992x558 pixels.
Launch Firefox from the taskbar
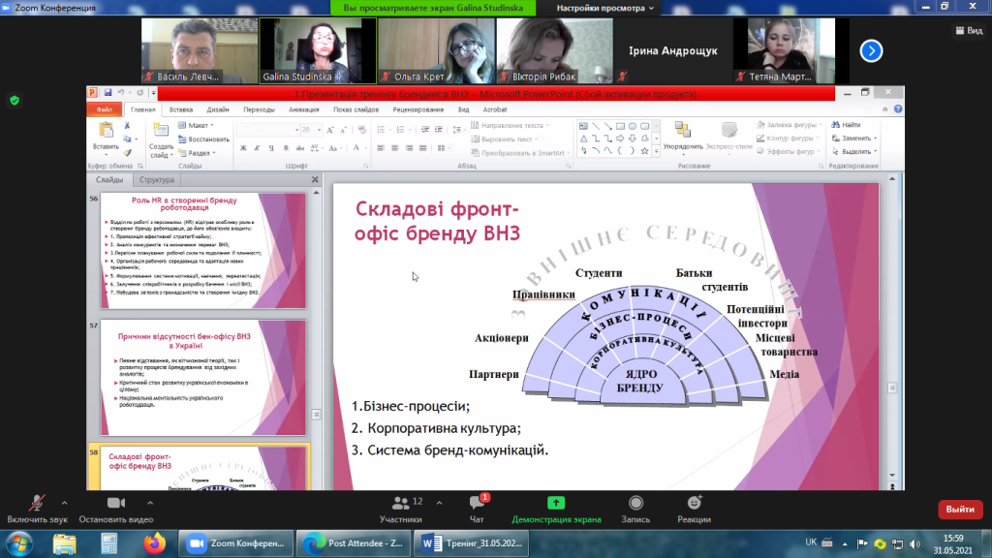tap(154, 543)
